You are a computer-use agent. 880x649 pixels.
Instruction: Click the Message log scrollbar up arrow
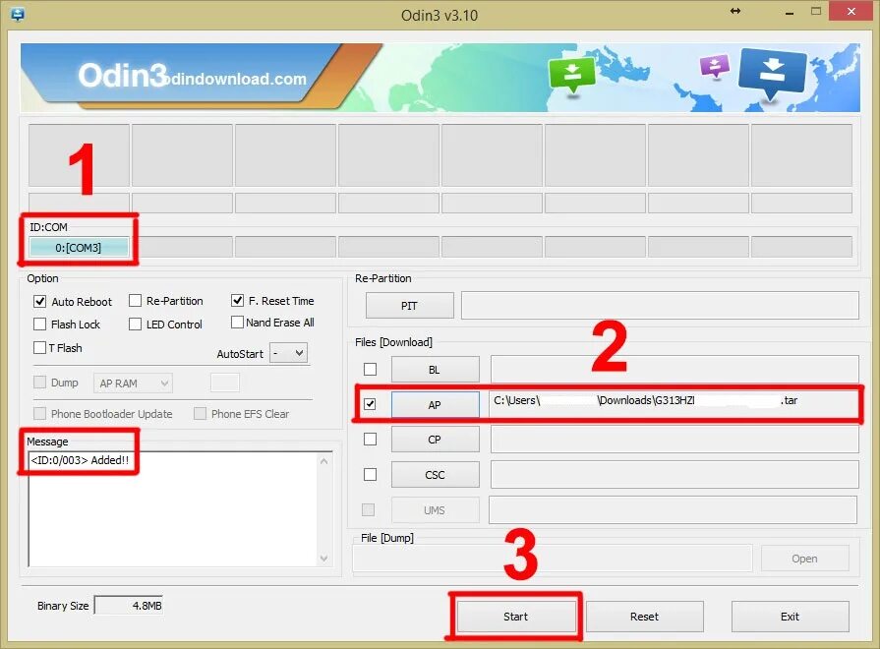[x=323, y=461]
